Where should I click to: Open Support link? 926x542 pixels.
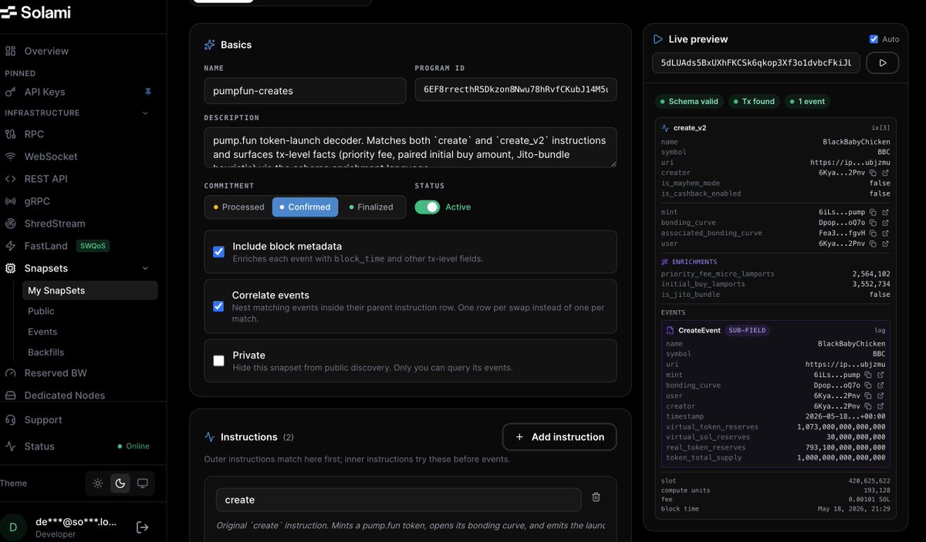pos(43,420)
